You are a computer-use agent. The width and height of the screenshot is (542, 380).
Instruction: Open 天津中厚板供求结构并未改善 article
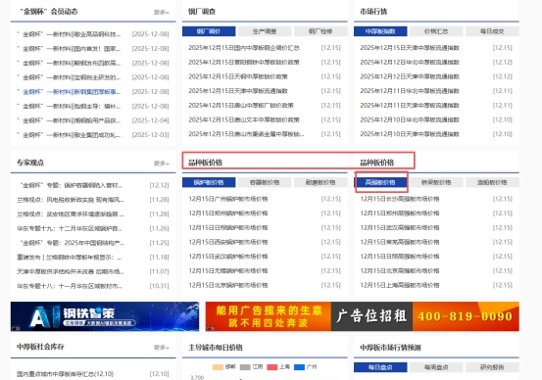[71, 271]
